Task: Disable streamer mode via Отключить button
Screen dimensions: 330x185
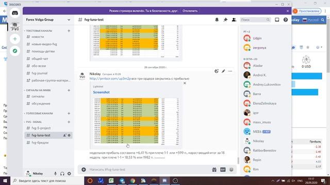Action: click(190, 11)
